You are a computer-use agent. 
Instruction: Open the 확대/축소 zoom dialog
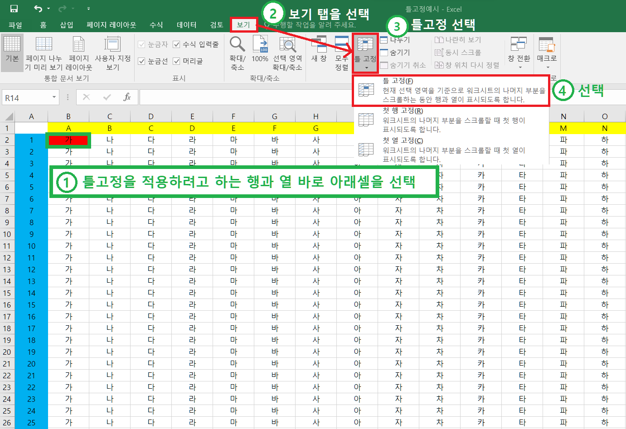[x=236, y=51]
